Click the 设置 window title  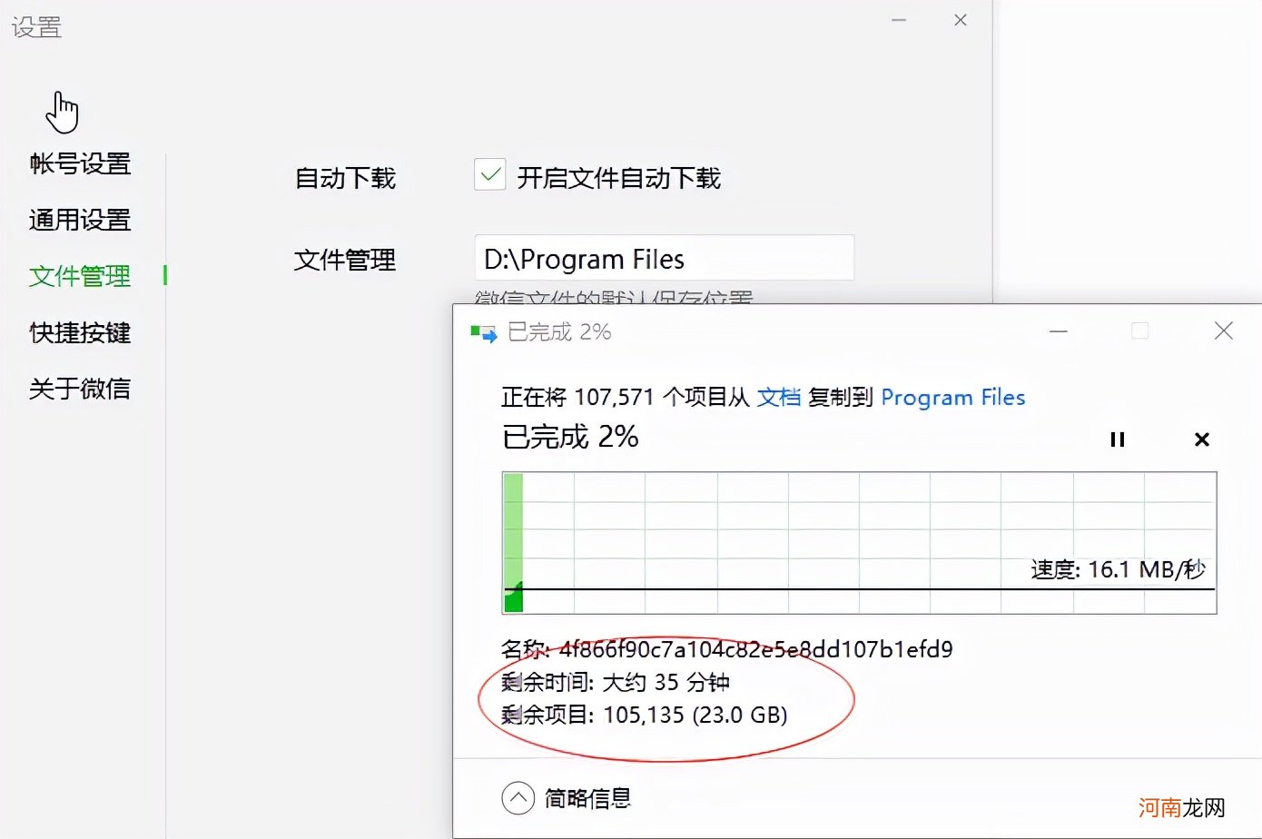[36, 27]
